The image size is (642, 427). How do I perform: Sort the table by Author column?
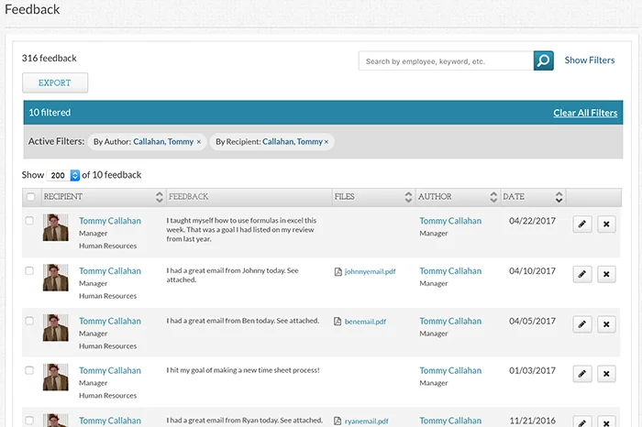(x=493, y=197)
